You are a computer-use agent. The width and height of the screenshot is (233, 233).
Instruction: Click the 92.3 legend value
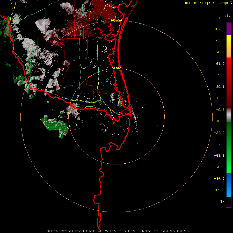point(220,41)
